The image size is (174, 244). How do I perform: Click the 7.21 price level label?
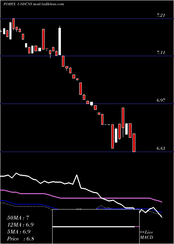[x=161, y=15]
